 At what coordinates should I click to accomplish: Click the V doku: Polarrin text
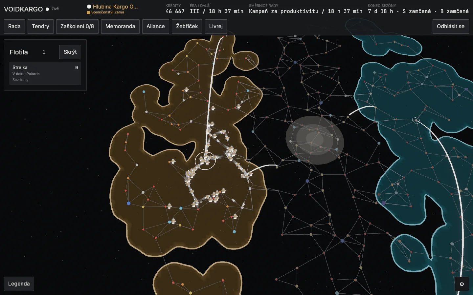coord(26,74)
